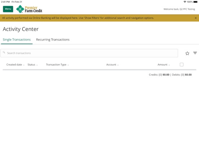Focus the Search transactions field
Image resolution: width=199 pixels, height=149 pixels.
[89, 53]
